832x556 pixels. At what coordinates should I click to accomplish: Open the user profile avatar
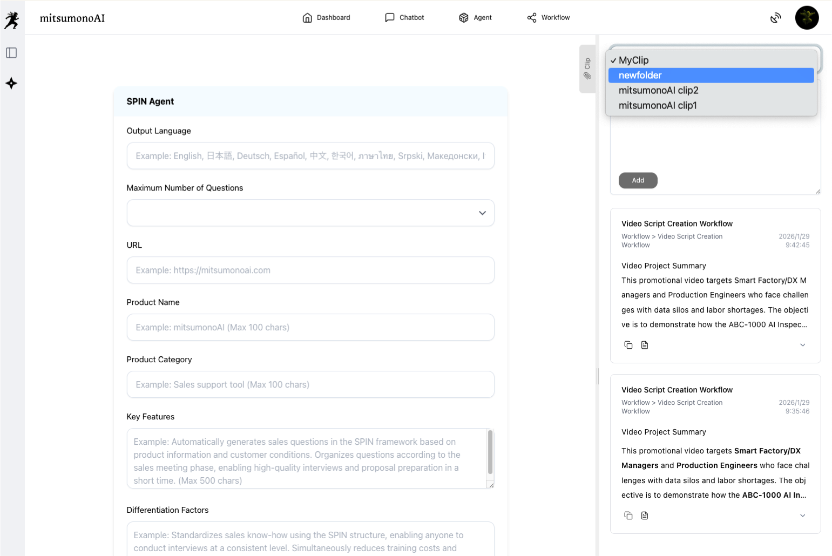[807, 18]
